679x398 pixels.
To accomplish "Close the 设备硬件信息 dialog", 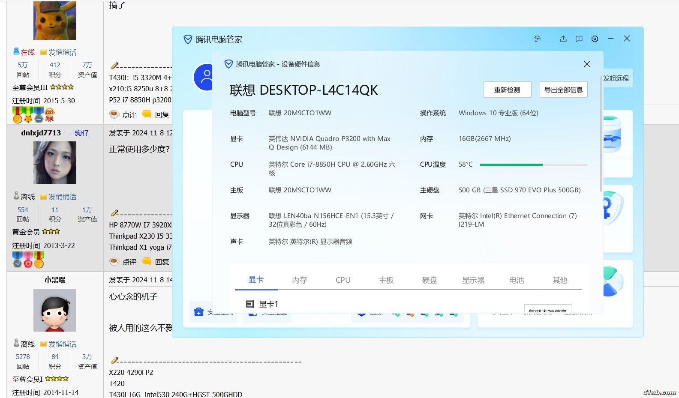I will coord(587,64).
